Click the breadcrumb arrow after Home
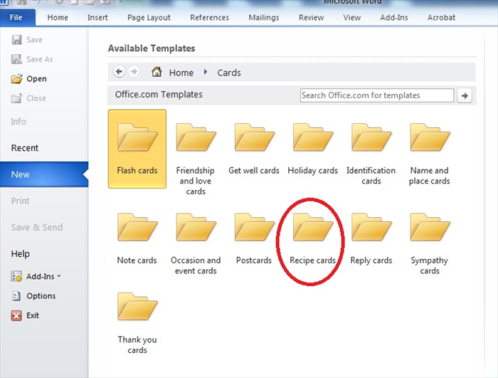498x378 pixels. click(206, 72)
